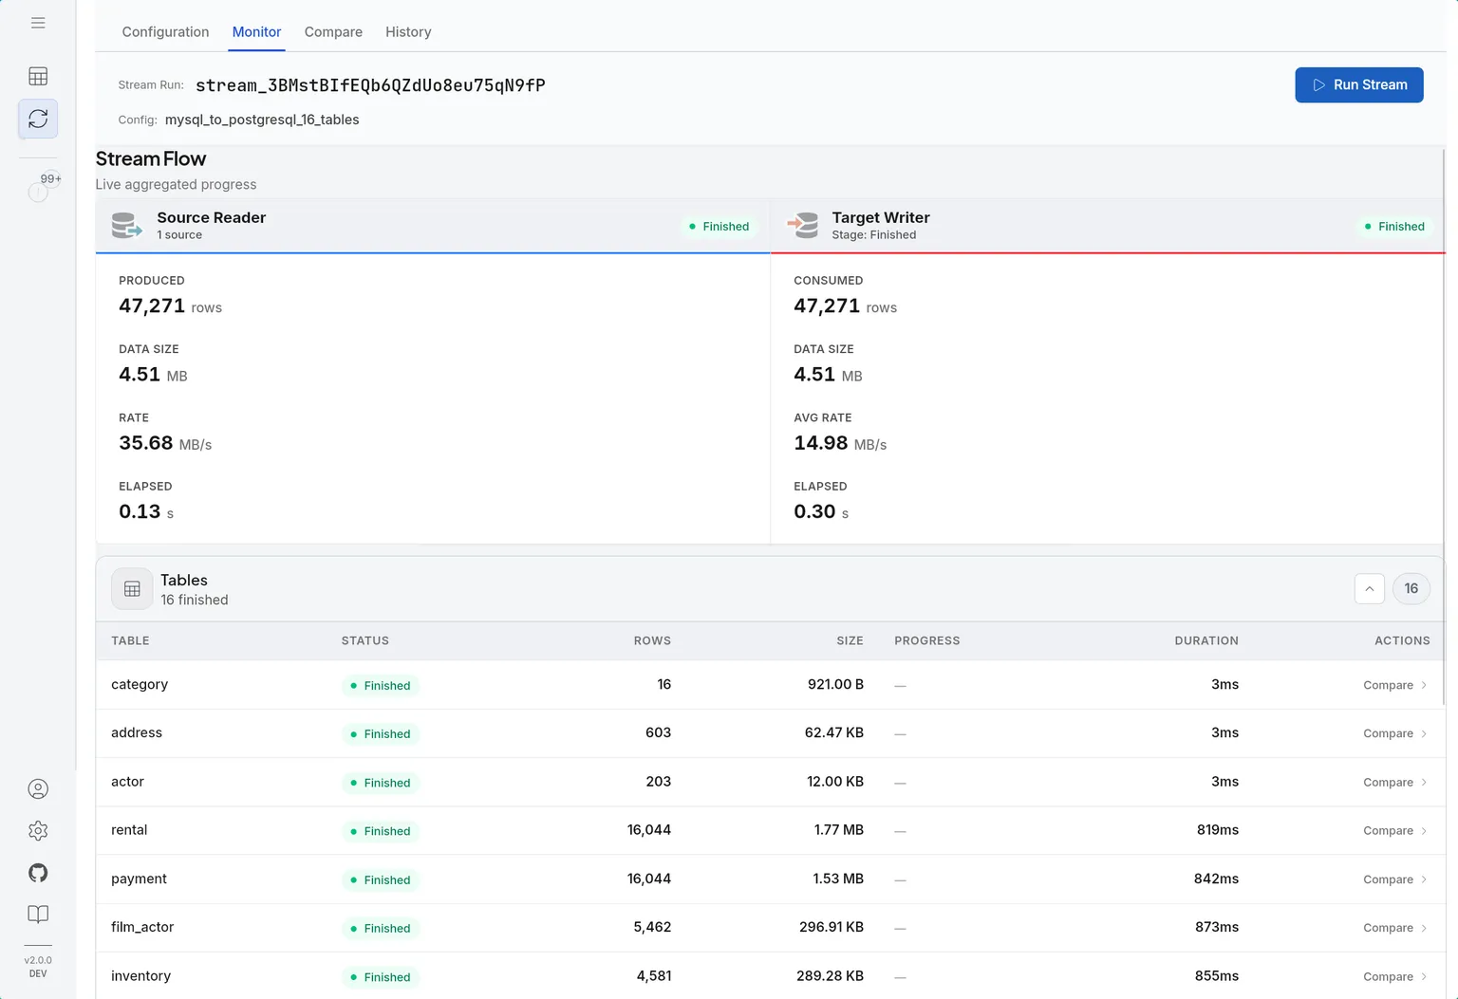1458x999 pixels.
Task: Open the History tab
Action: tap(408, 32)
